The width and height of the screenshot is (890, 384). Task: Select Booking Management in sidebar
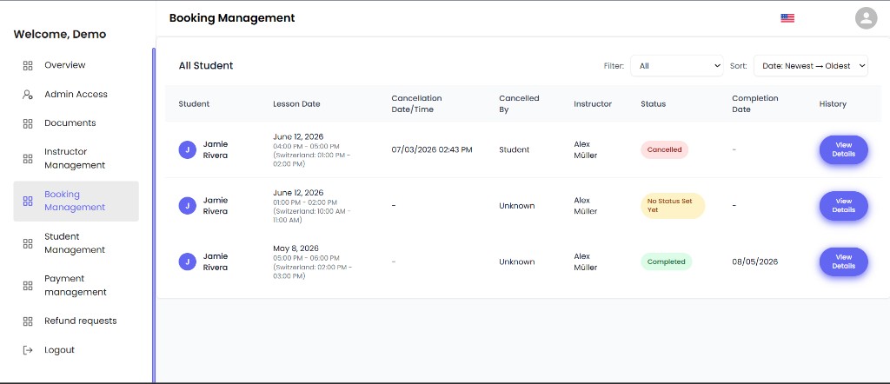[76, 201]
